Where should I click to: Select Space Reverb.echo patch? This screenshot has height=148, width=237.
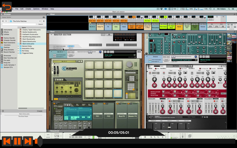point(29,41)
